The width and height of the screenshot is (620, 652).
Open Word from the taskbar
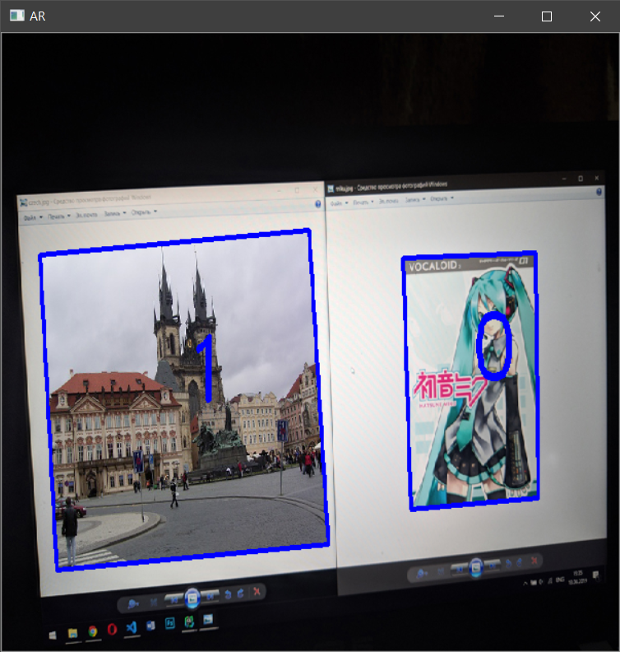pyautogui.click(x=150, y=626)
